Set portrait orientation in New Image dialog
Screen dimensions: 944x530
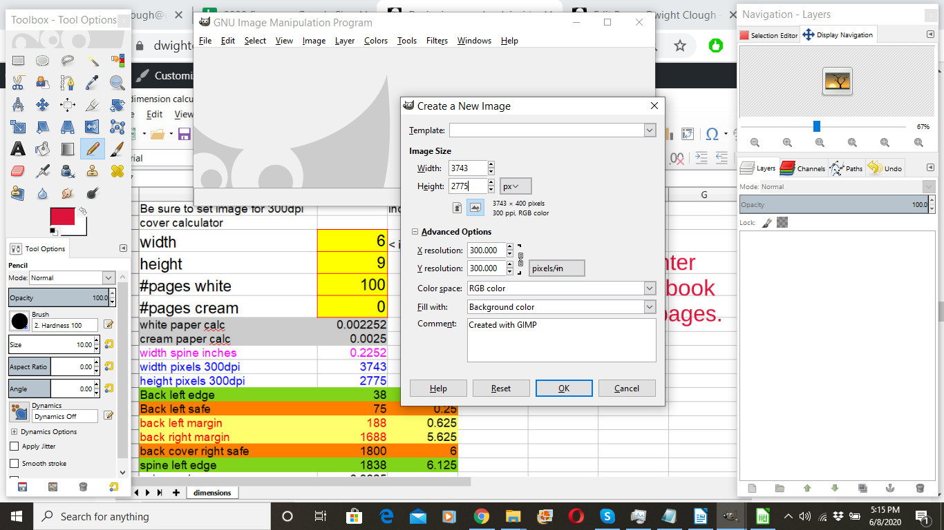point(457,207)
